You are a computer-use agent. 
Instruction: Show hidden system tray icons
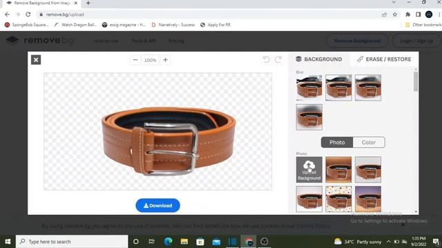click(388, 242)
